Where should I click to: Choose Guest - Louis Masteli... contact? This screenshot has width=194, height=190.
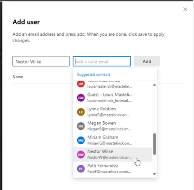point(112,98)
